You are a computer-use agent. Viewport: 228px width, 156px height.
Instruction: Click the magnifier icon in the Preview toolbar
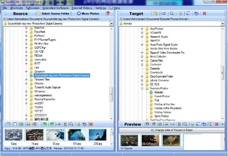tap(185, 124)
